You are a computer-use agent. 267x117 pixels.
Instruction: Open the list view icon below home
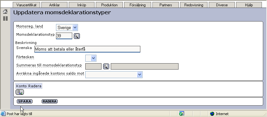point(5,18)
